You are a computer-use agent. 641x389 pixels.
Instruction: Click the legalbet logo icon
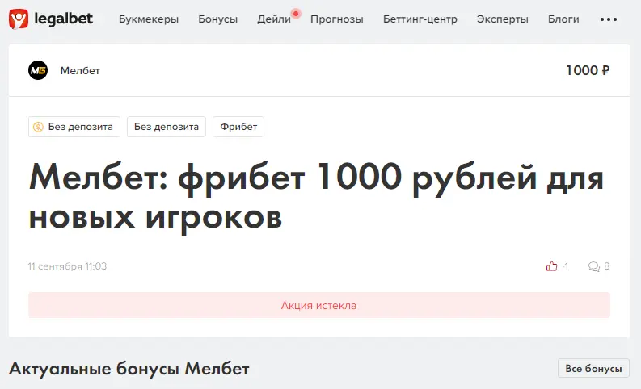(19, 19)
